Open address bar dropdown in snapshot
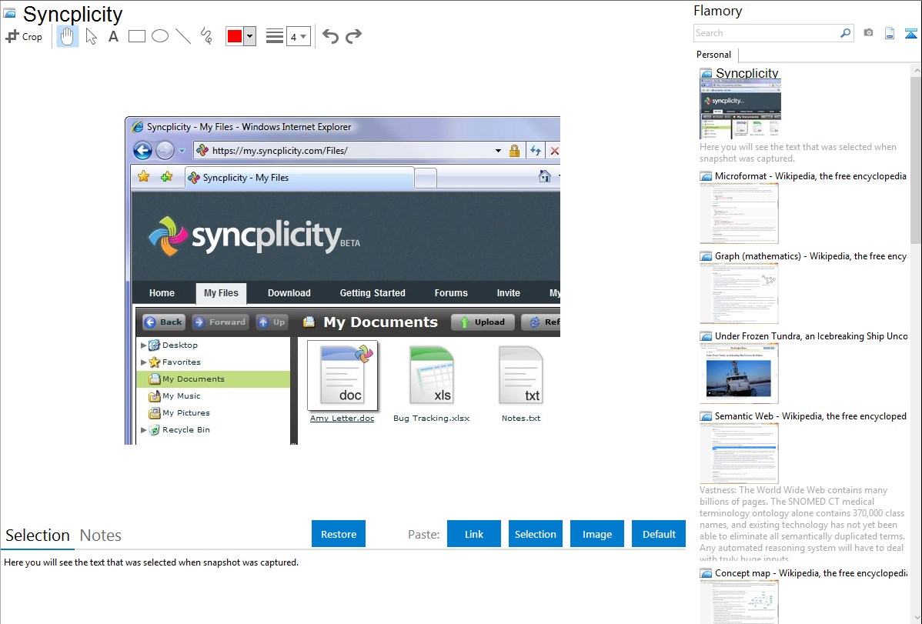 (498, 151)
